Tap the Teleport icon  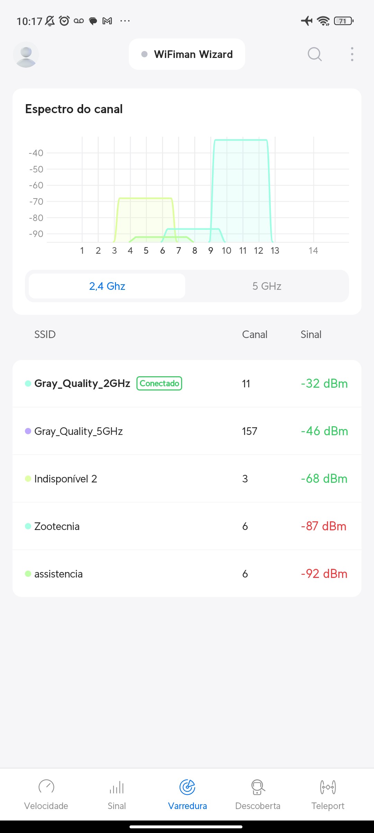pos(328,787)
